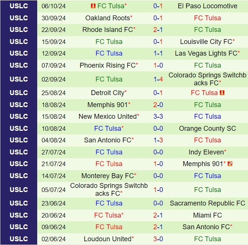Click Indy Eleven in the 27/07/24 row
This screenshot has width=248, height=245.
(206, 152)
